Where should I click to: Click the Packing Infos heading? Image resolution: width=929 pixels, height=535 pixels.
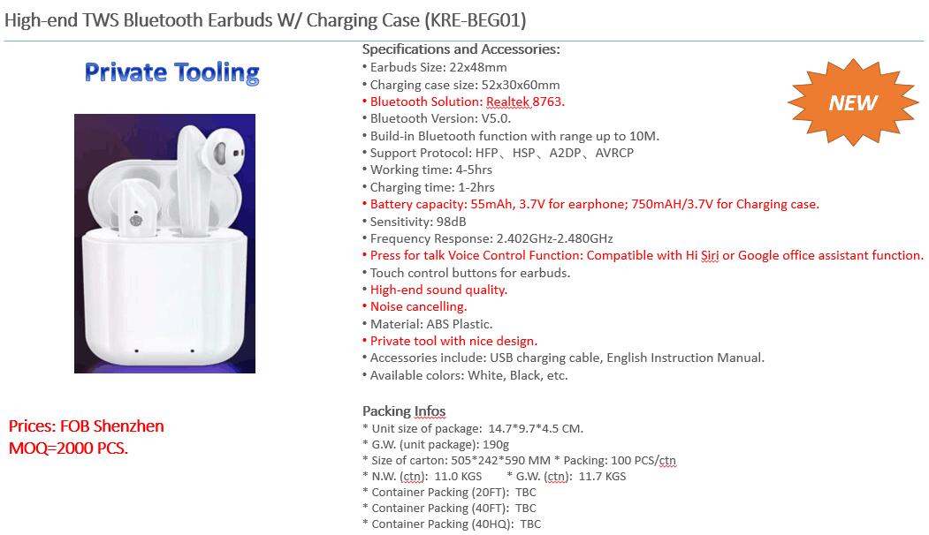(403, 411)
